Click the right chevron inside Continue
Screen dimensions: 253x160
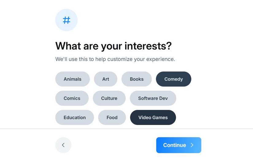(x=192, y=145)
